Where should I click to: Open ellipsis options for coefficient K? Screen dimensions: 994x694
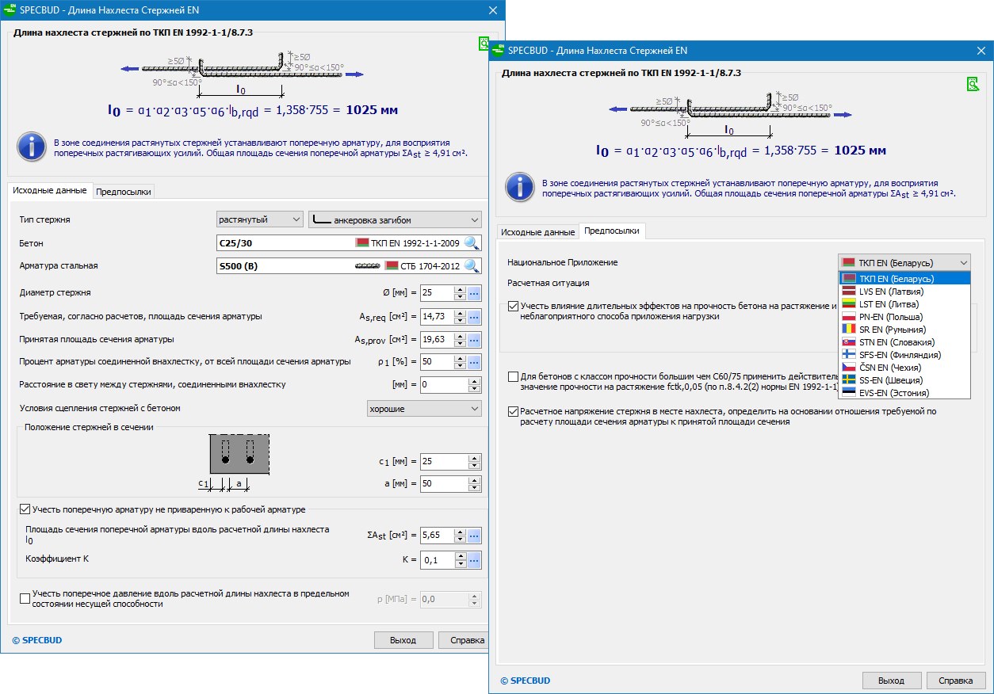[x=474, y=560]
